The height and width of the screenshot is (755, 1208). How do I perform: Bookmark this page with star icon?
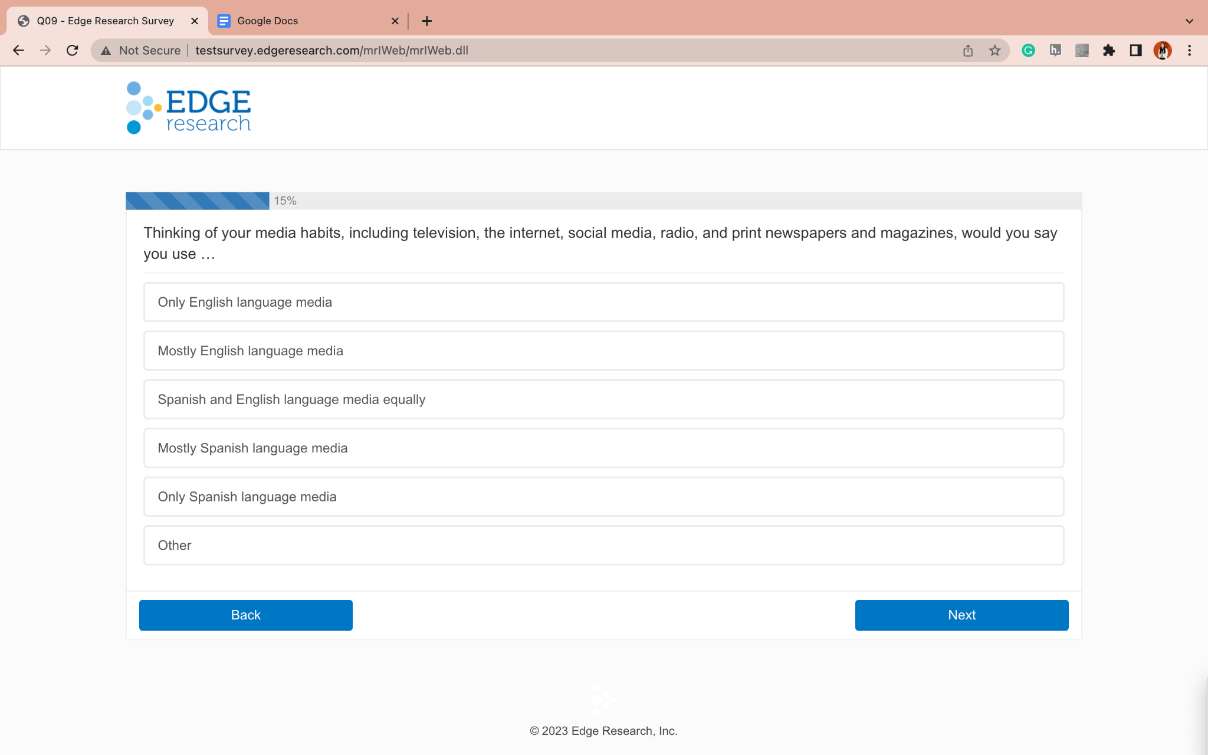coord(995,50)
